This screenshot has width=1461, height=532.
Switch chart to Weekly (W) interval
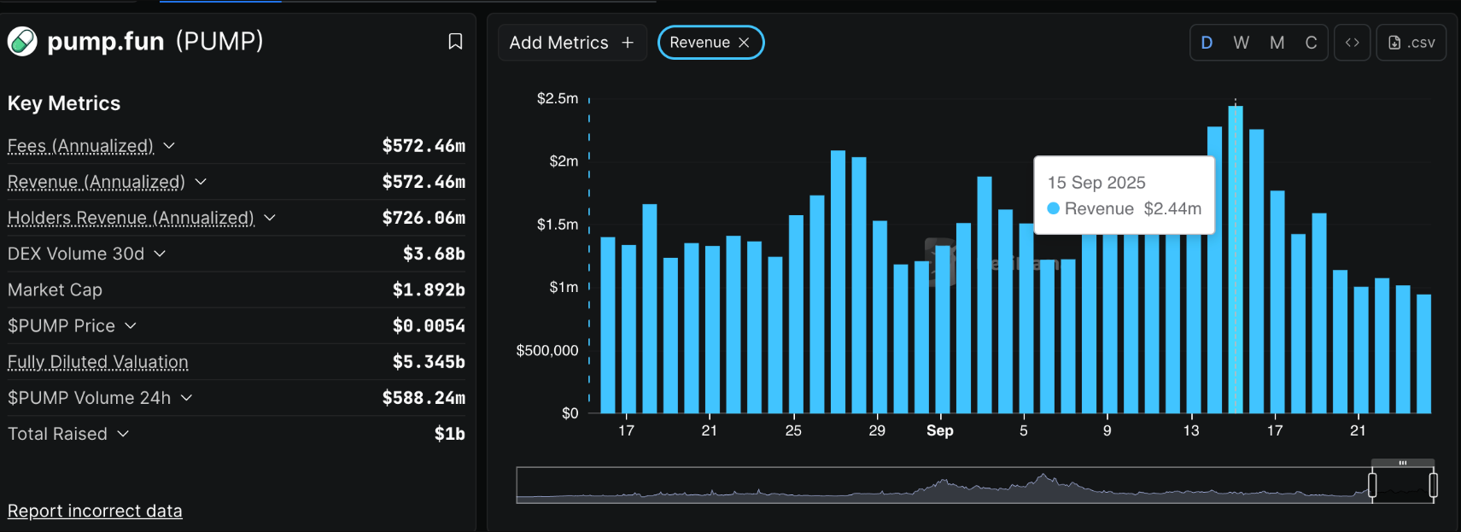click(1242, 43)
